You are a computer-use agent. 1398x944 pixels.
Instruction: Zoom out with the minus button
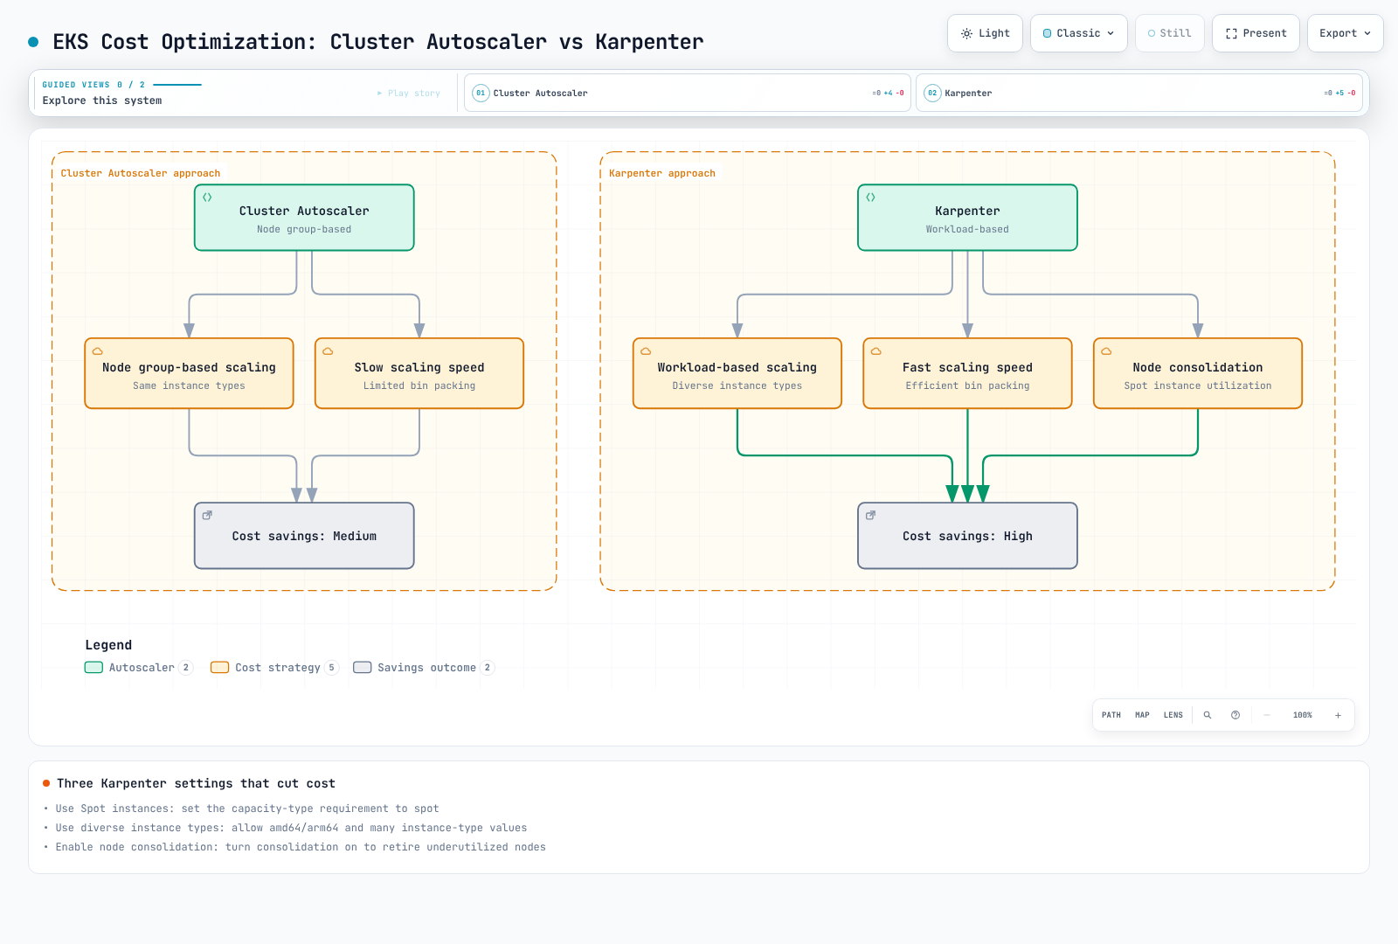(x=1267, y=715)
